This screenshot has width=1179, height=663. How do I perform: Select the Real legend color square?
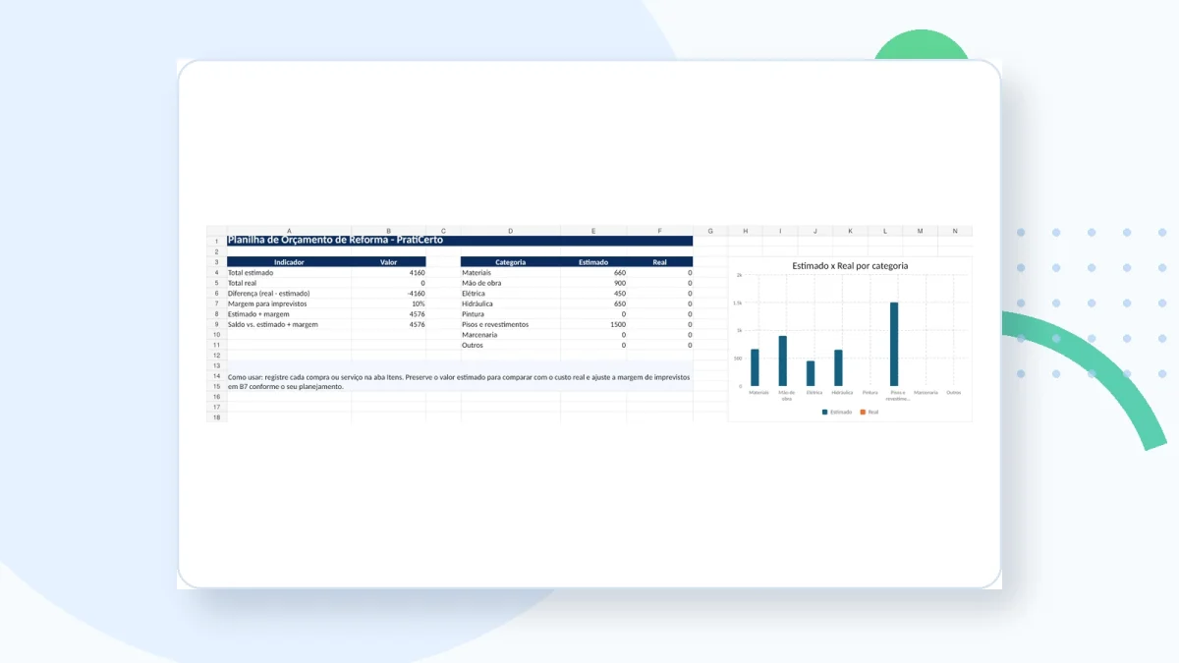863,412
